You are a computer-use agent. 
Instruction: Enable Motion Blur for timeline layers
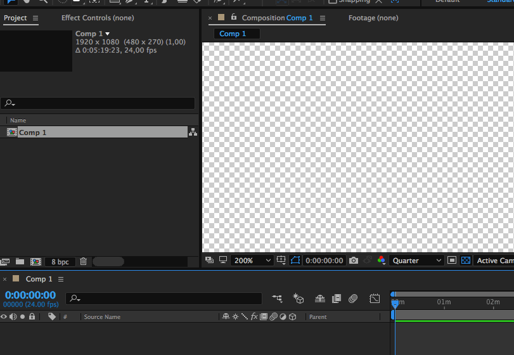coord(354,298)
